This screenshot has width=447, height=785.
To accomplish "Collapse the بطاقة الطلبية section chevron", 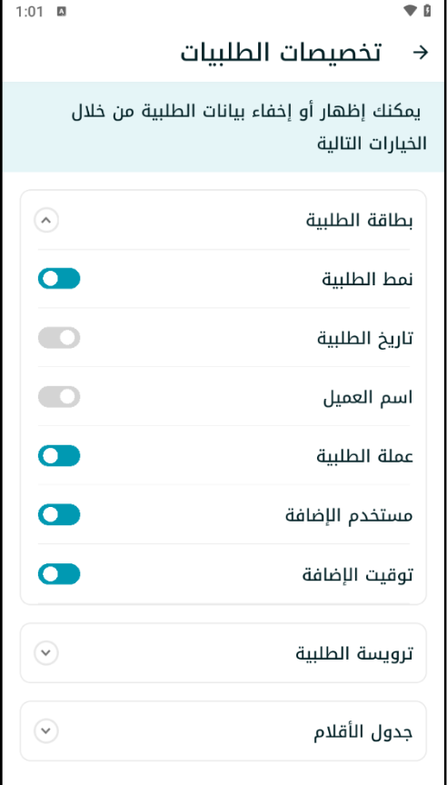I will [46, 220].
